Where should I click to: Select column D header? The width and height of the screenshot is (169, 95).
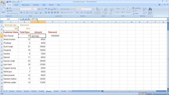click(53, 22)
